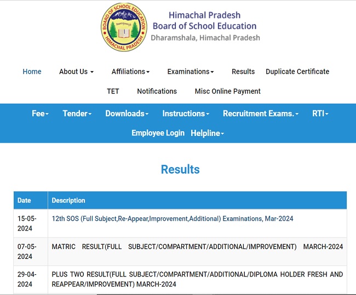Image resolution: width=356 pixels, height=295 pixels.
Task: Open the Notifications page
Action: pos(157,91)
